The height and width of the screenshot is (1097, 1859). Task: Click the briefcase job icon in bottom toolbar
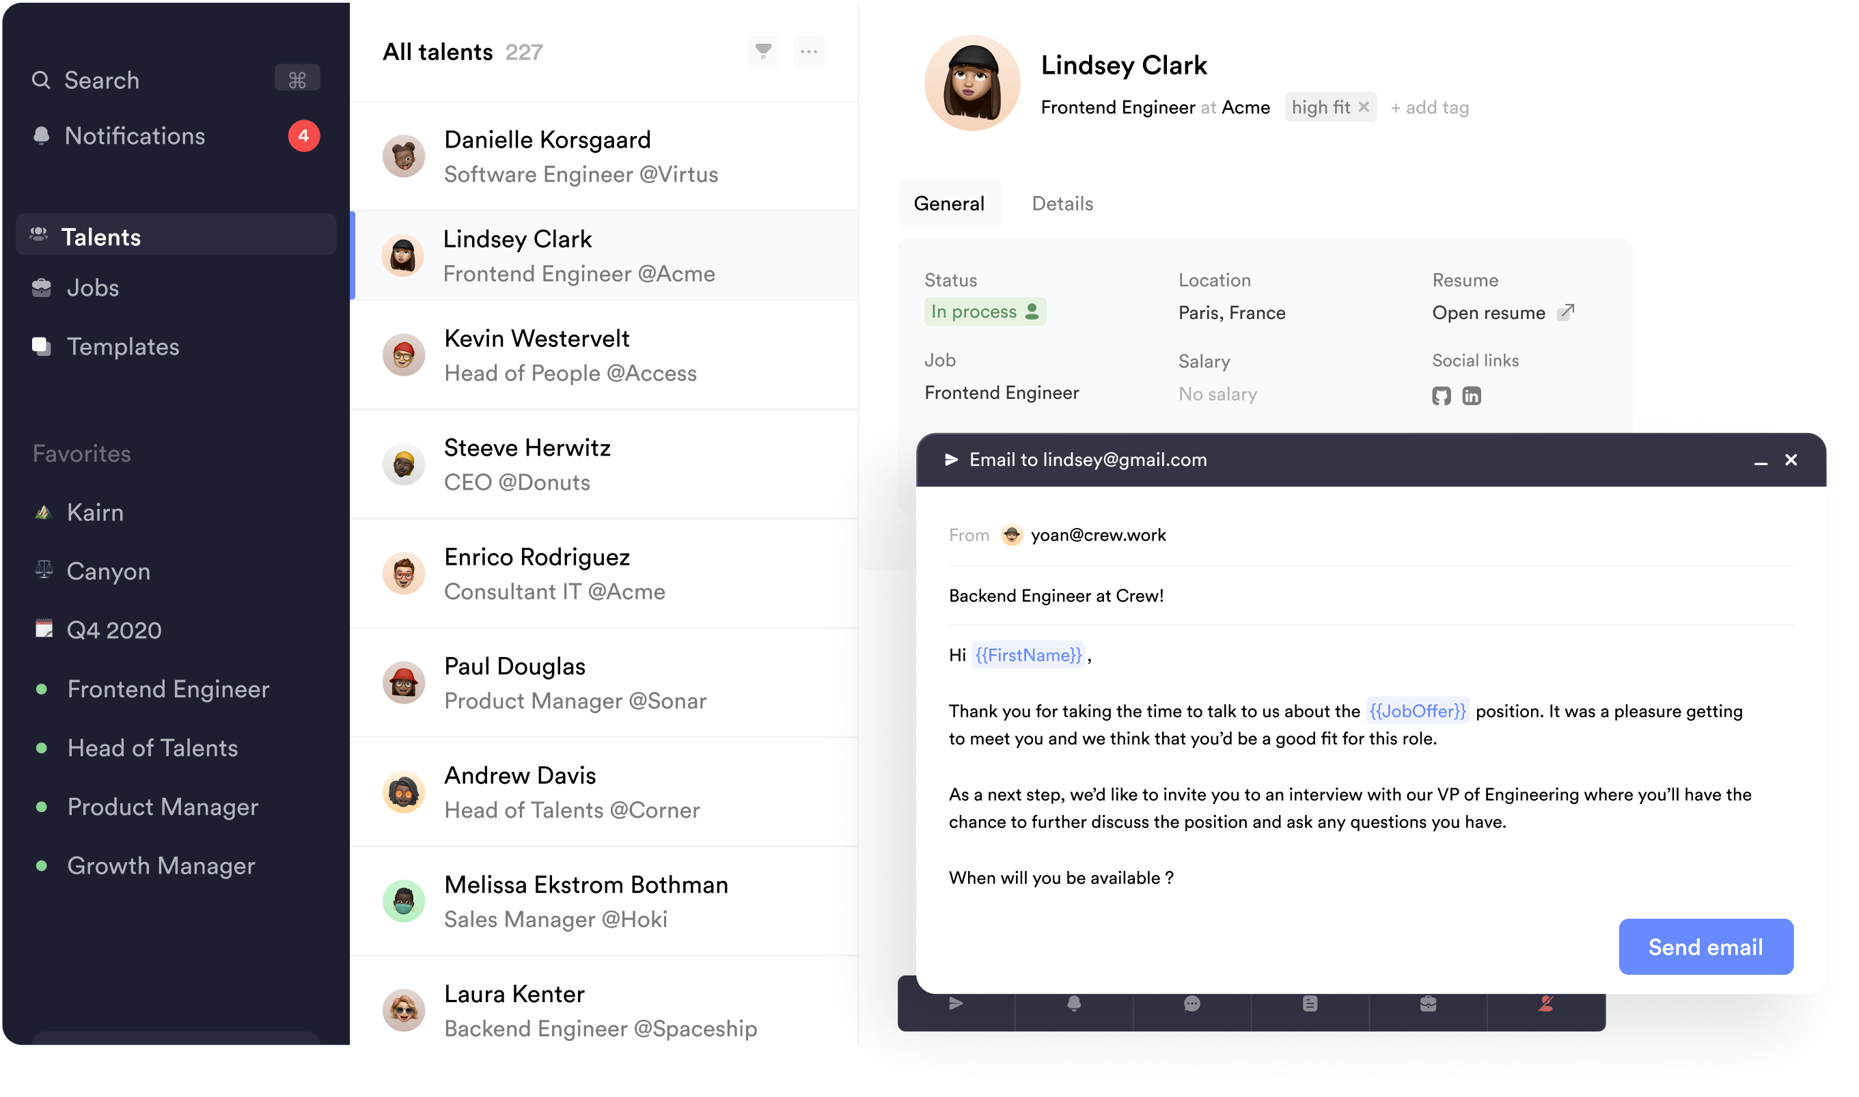pyautogui.click(x=1427, y=1004)
